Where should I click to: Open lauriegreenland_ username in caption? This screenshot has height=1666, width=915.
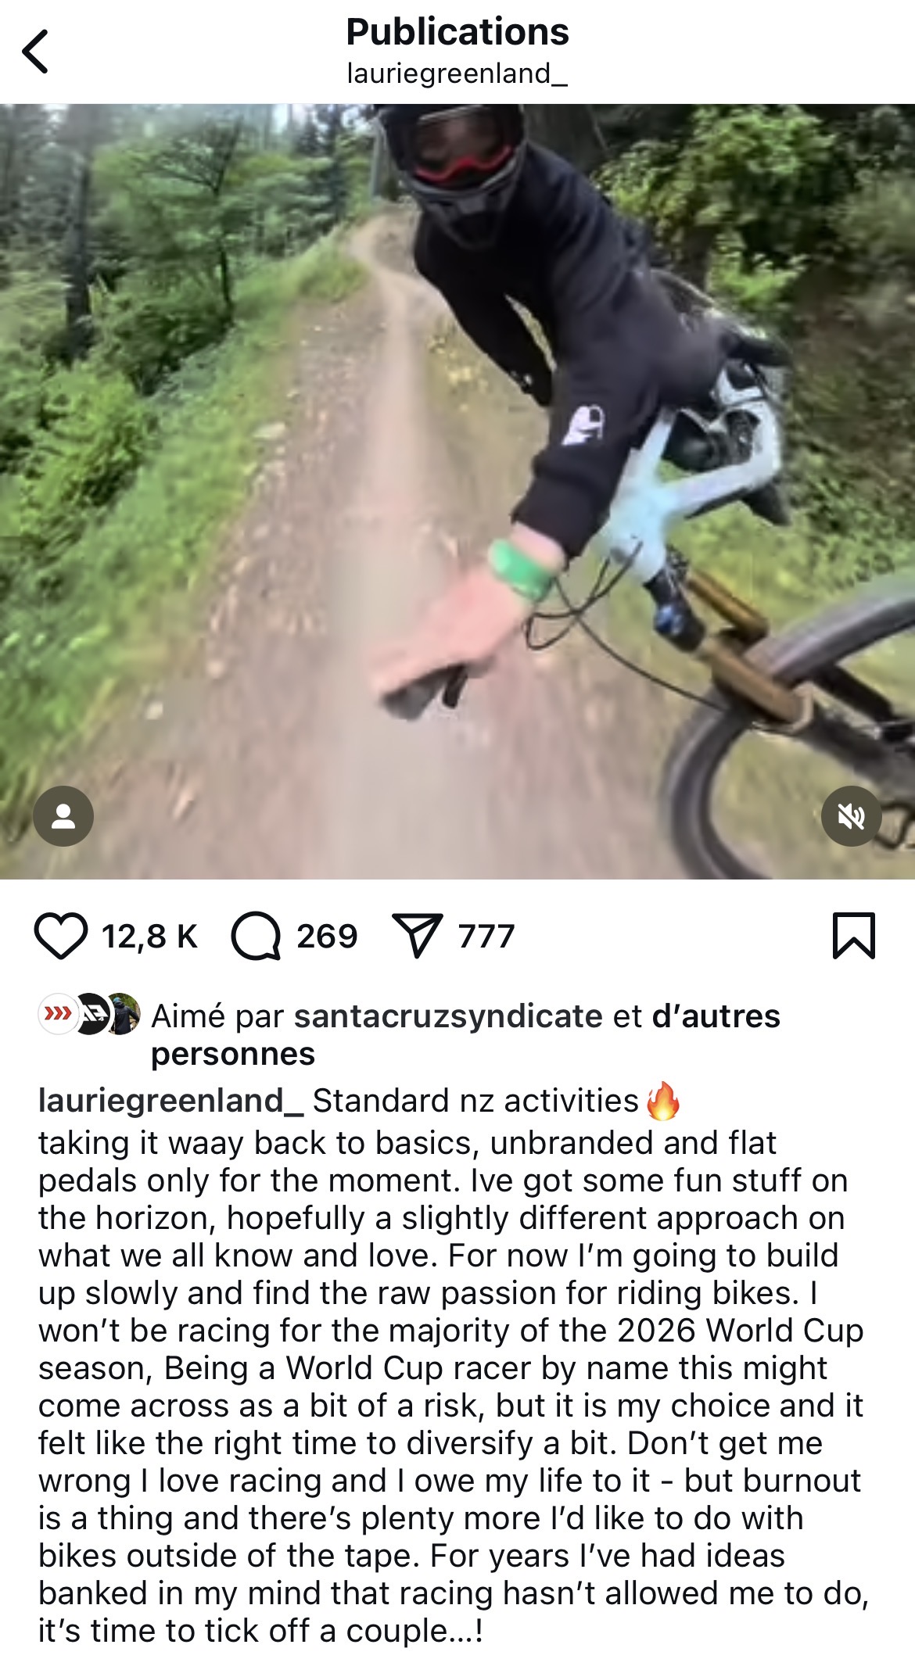(171, 1101)
